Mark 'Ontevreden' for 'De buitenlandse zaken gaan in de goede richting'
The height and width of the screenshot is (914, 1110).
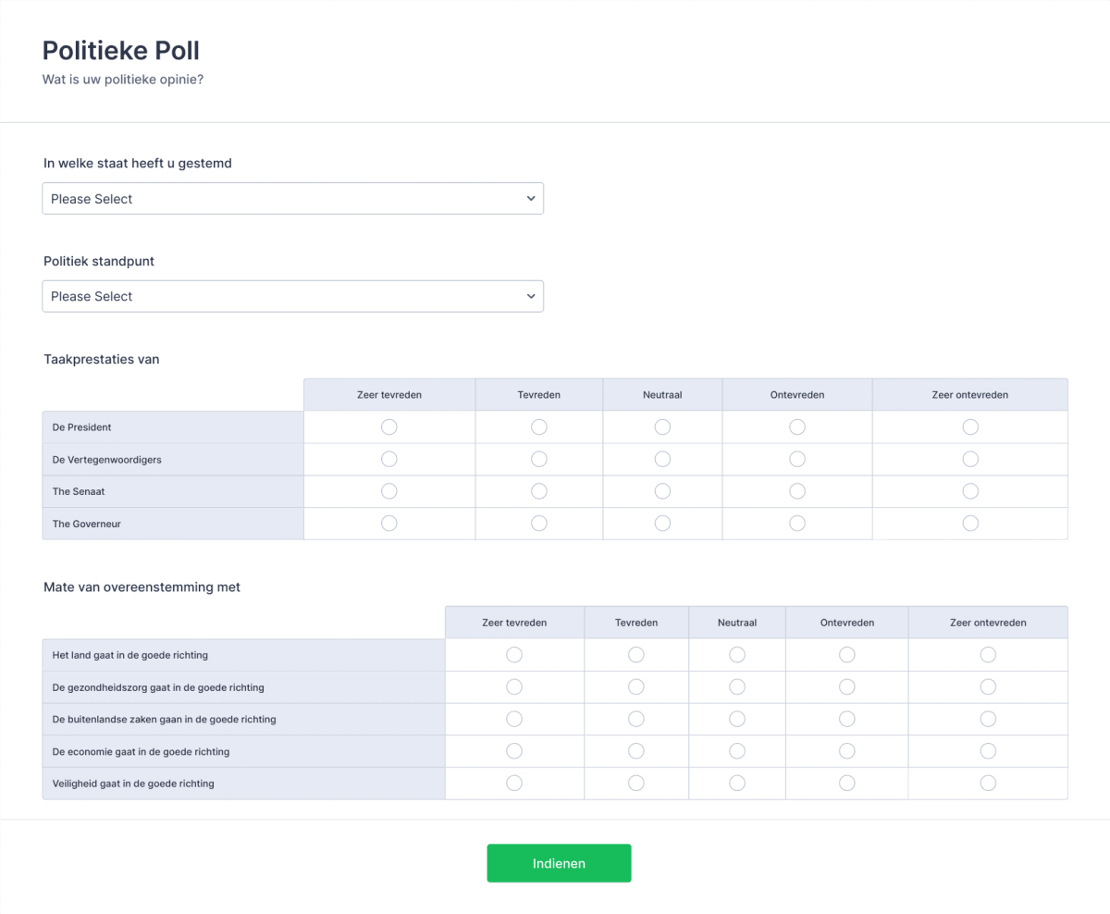(x=846, y=719)
